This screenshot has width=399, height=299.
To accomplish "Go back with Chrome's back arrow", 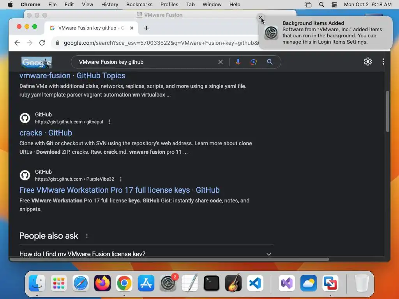I will point(17,43).
